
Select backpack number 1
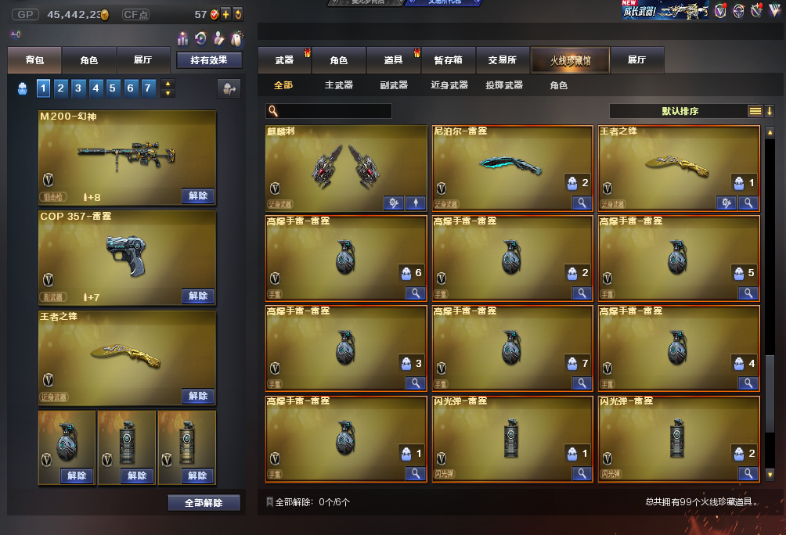coord(43,88)
